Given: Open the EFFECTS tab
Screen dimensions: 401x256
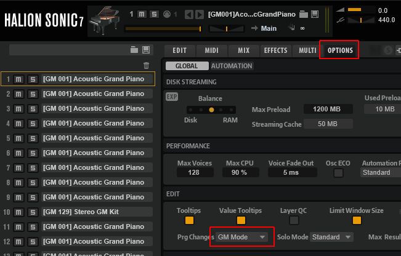Looking at the screenshot, I should (x=275, y=50).
